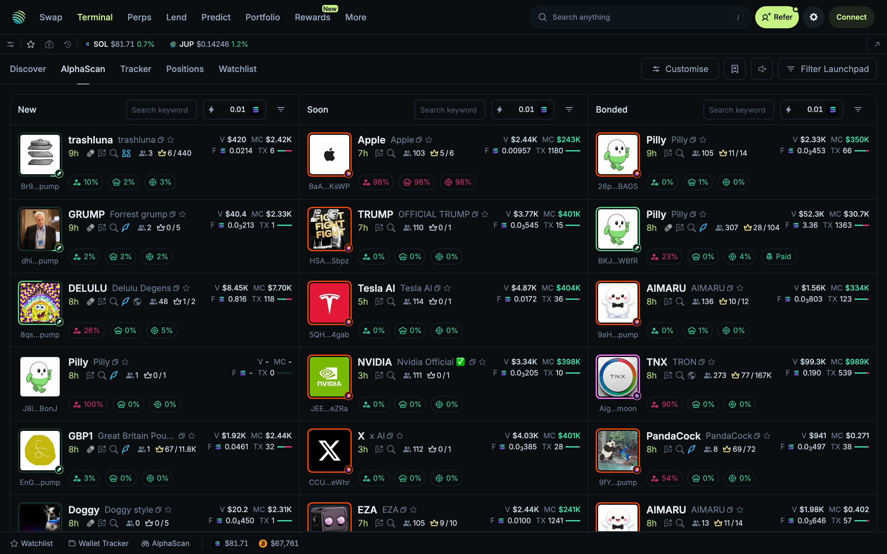
Task: Mute sound alerts next to Customise
Action: [x=762, y=69]
